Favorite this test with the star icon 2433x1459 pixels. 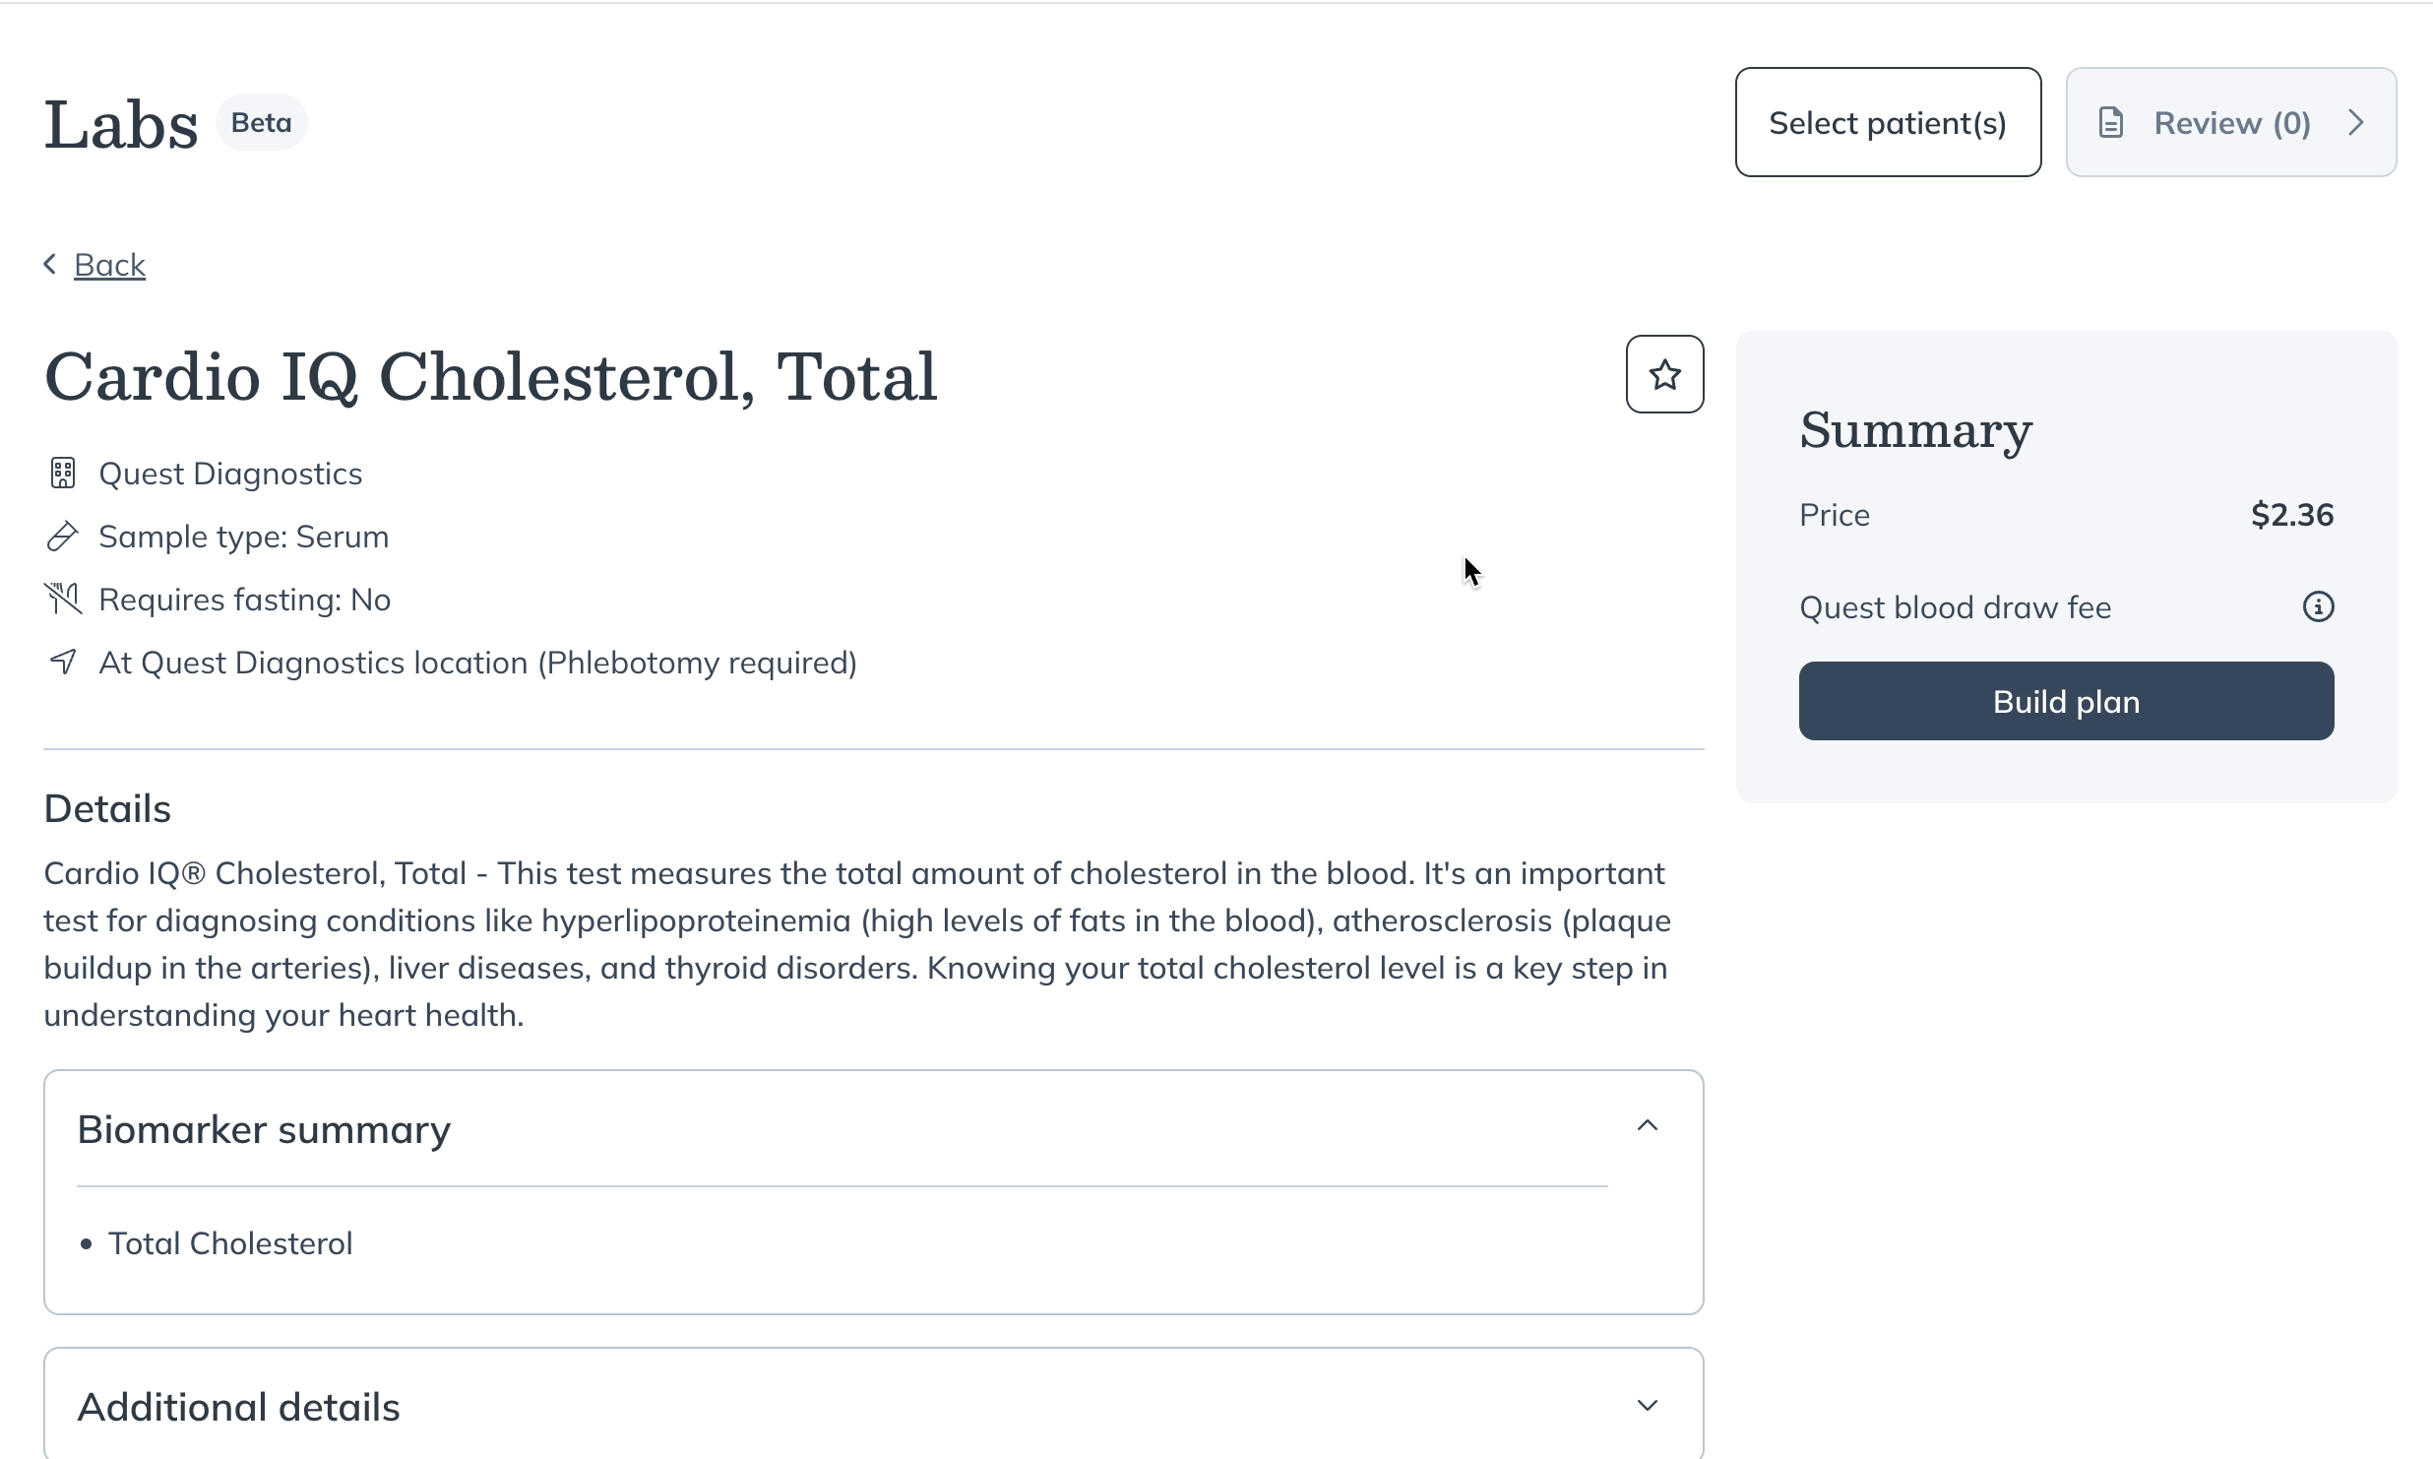[1664, 374]
